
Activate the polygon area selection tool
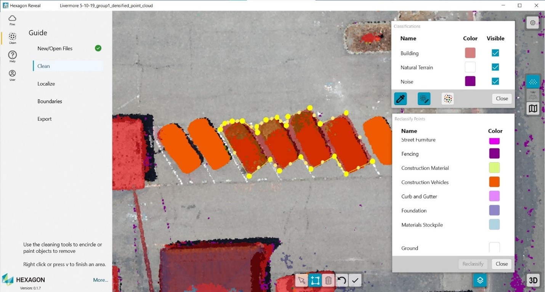315,281
